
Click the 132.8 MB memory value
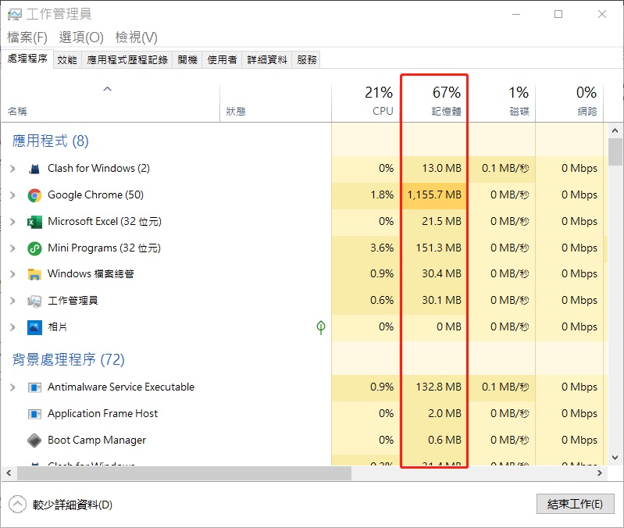tap(439, 387)
